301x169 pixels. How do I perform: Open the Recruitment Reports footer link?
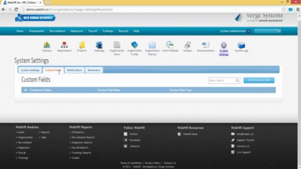[x=83, y=138]
